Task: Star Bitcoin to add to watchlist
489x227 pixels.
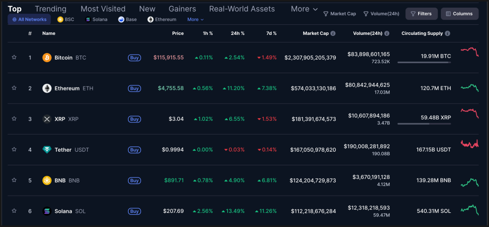Action: [x=14, y=57]
